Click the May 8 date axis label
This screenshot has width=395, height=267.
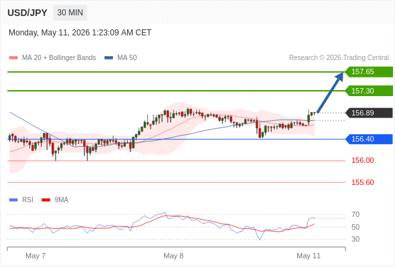pyautogui.click(x=173, y=256)
